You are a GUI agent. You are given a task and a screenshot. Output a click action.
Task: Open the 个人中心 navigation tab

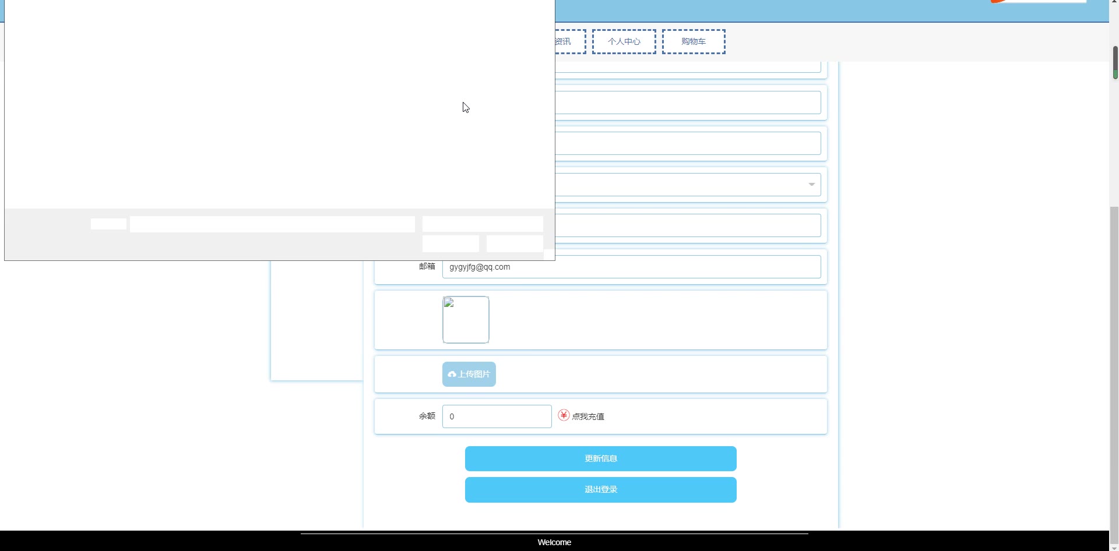pyautogui.click(x=624, y=41)
